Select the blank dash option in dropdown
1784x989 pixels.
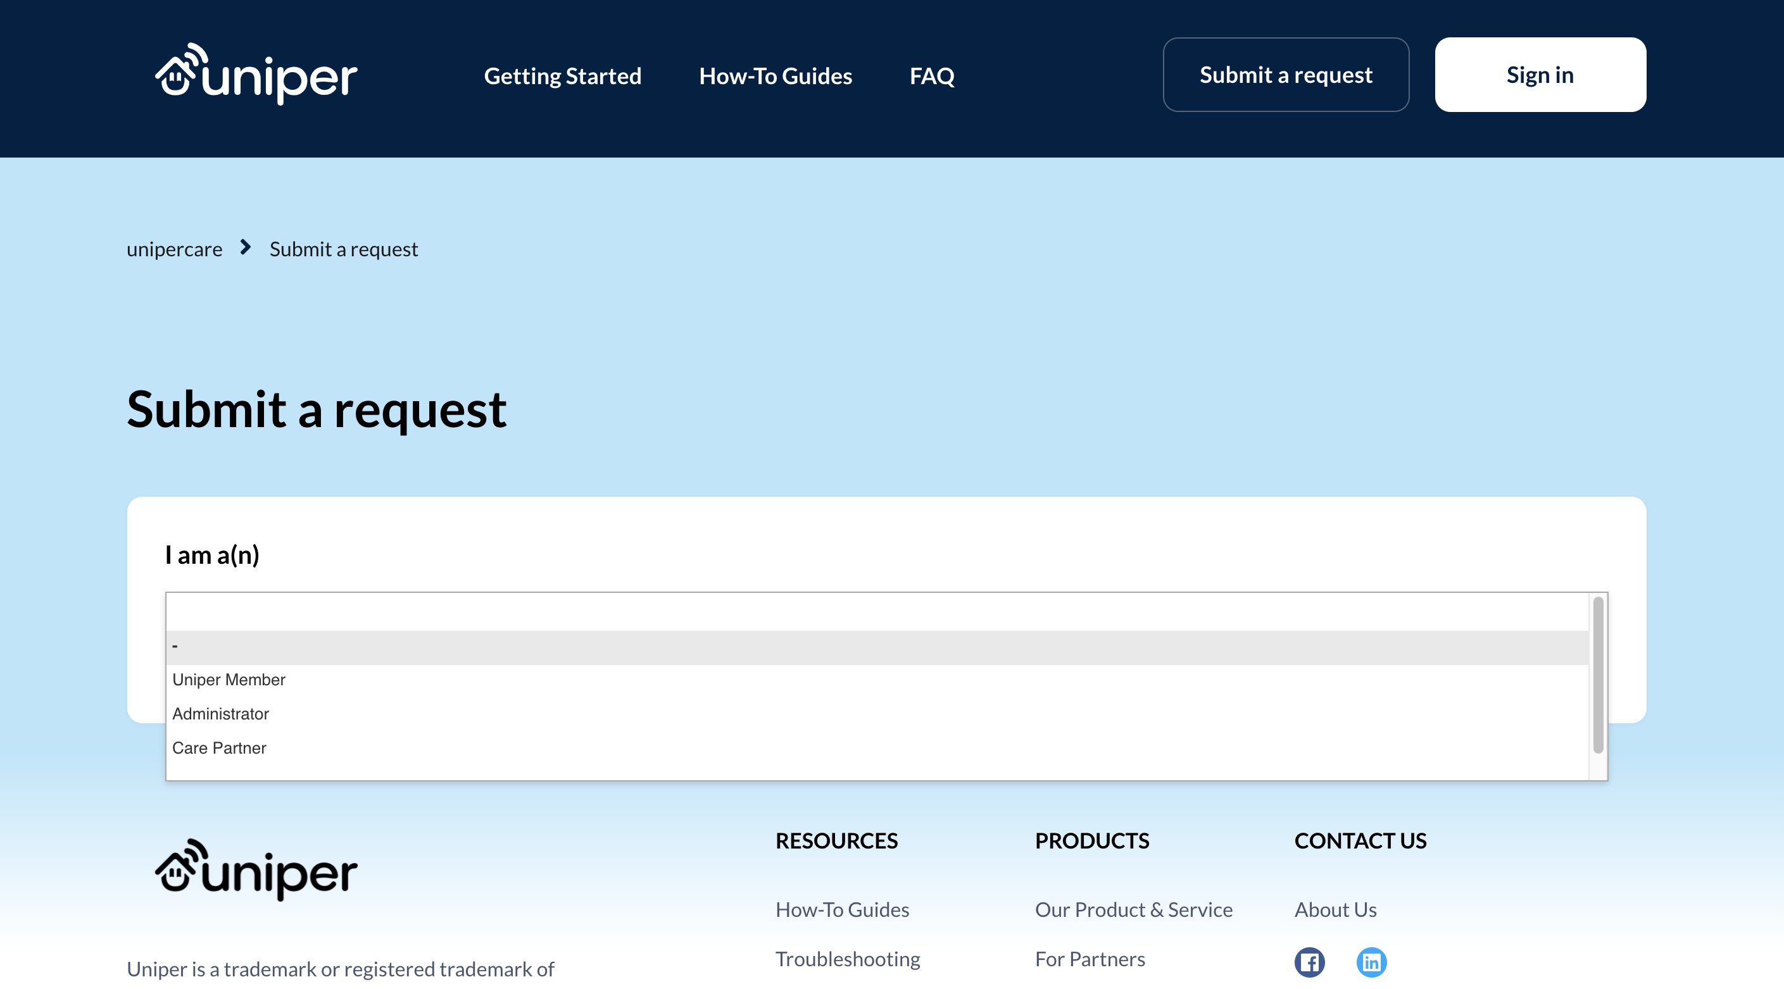[x=877, y=647]
